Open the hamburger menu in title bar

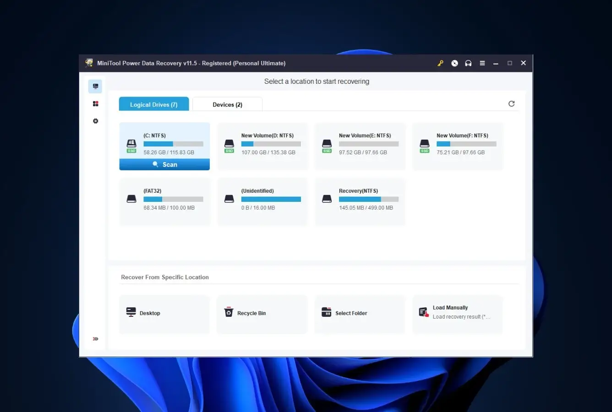pyautogui.click(x=482, y=63)
